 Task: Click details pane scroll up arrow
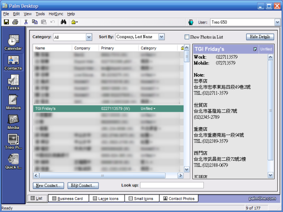point(270,57)
